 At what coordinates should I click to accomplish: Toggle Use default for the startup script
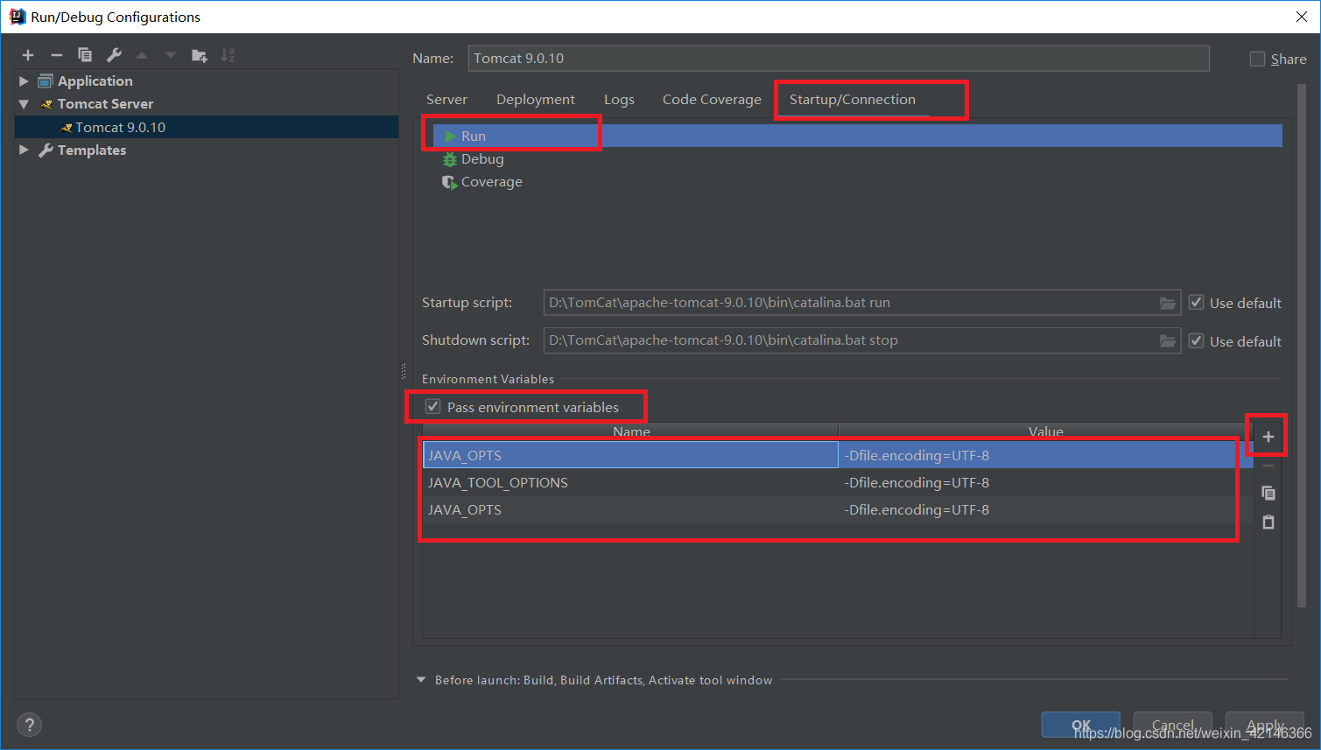point(1196,303)
